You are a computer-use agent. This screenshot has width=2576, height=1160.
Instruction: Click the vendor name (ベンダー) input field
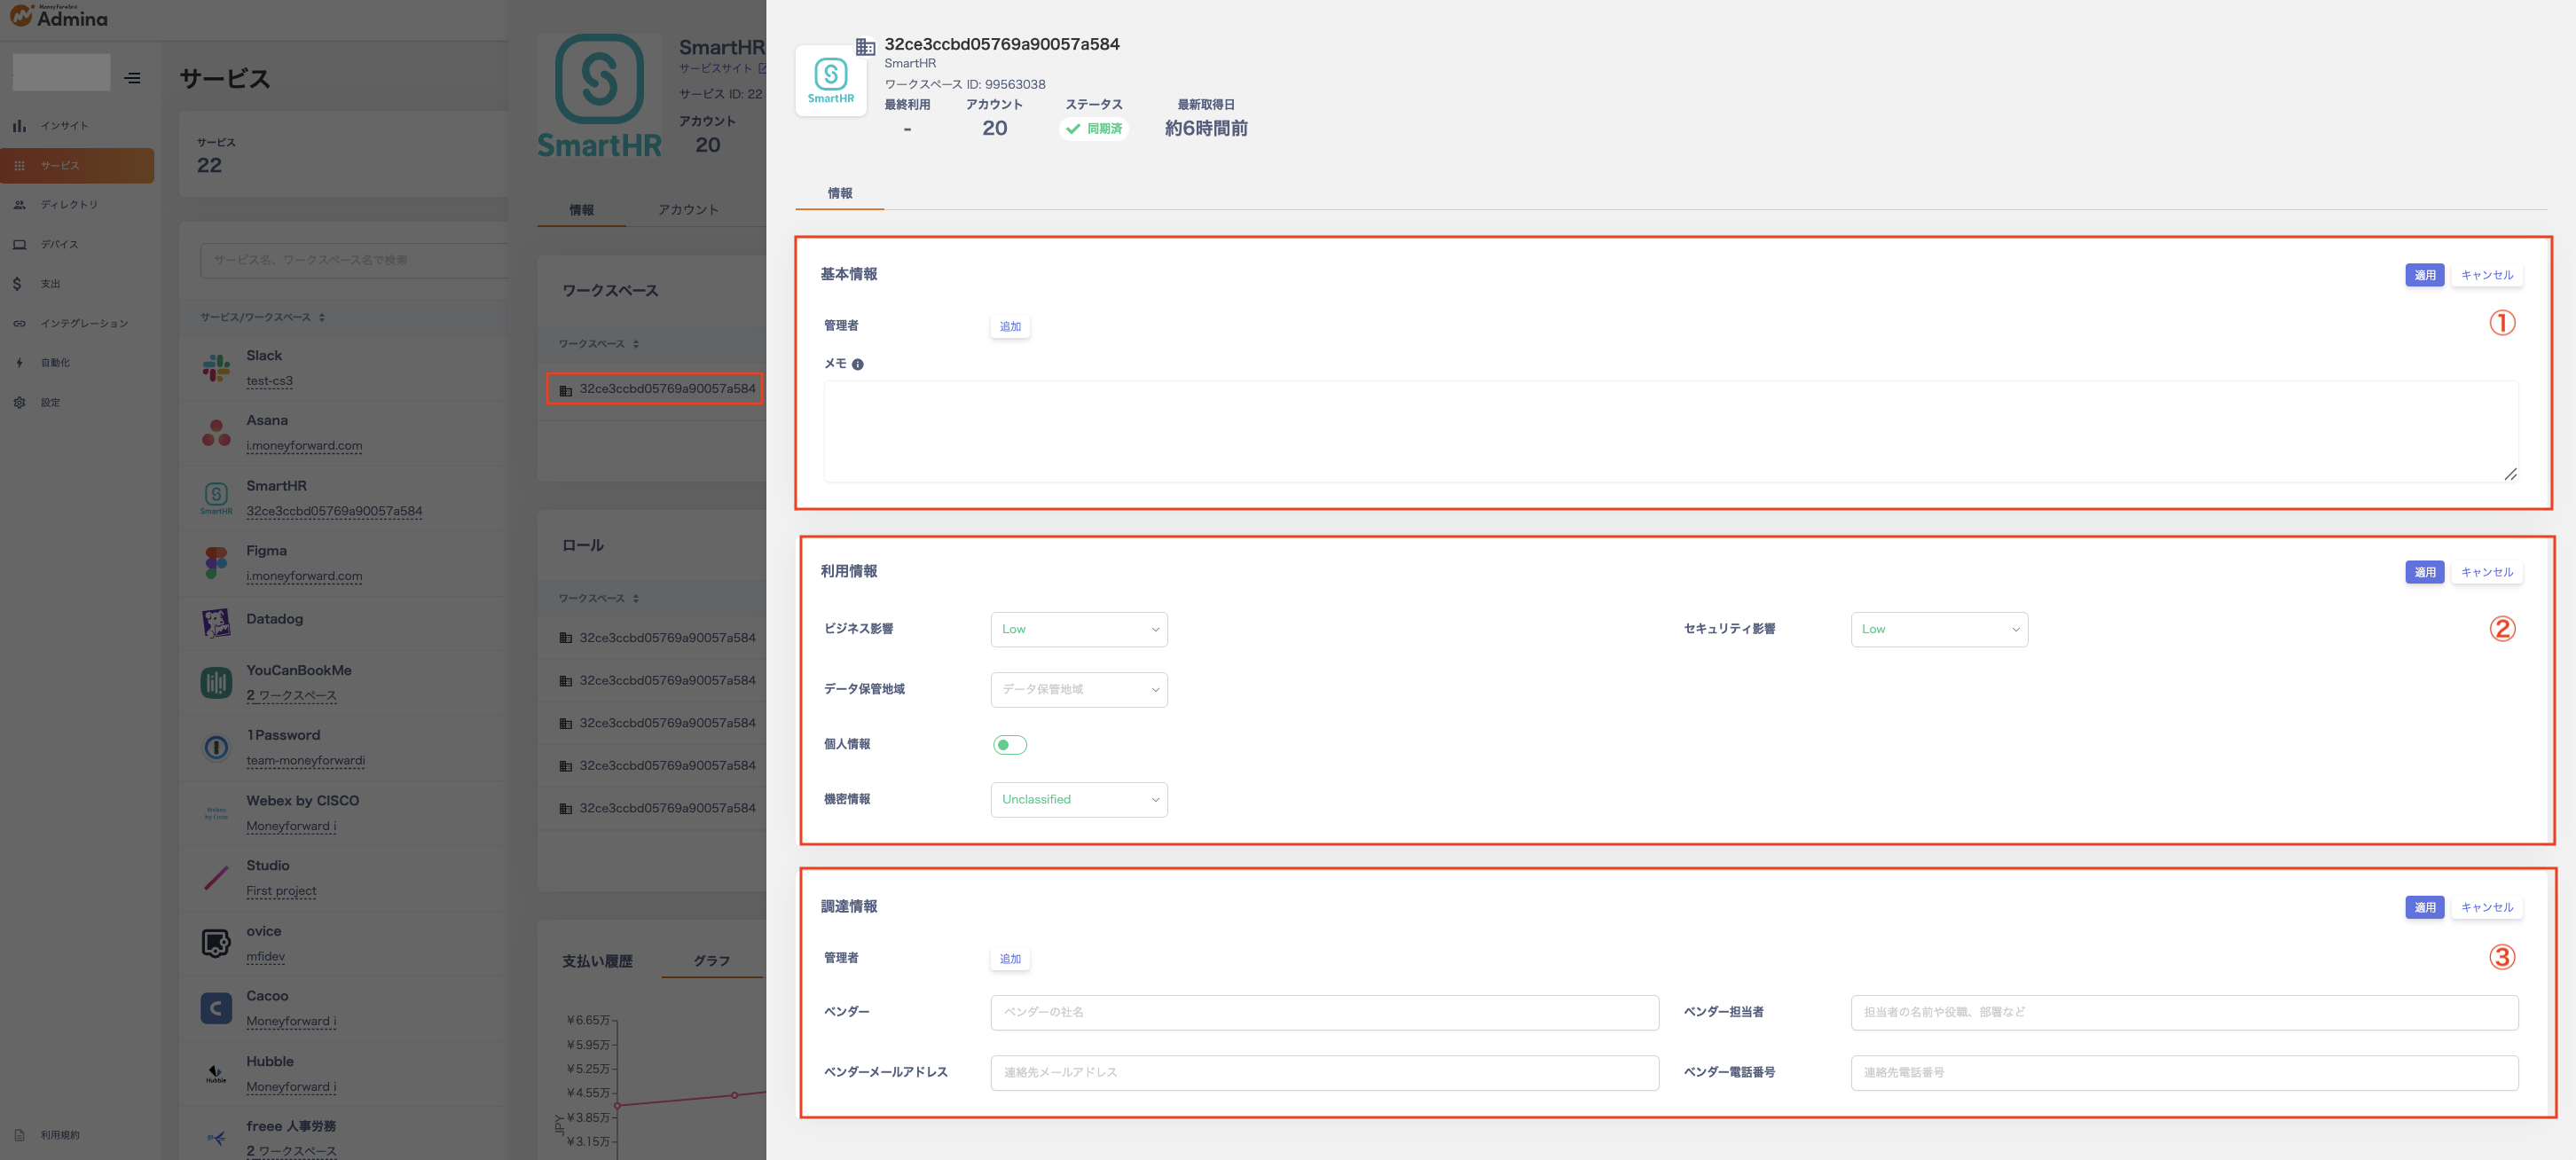1324,1013
